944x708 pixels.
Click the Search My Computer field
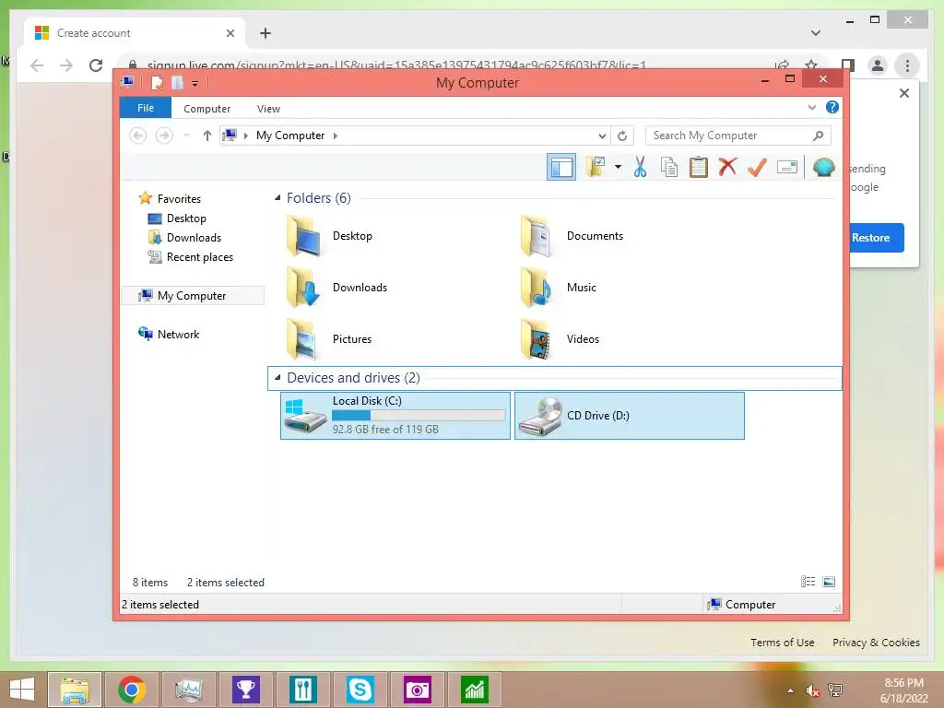click(x=738, y=136)
